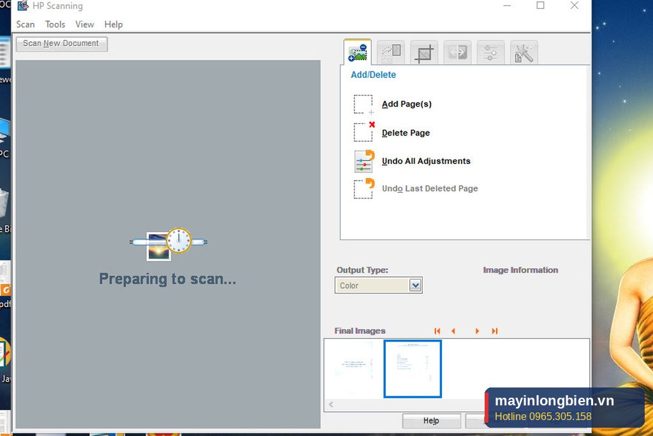Select the Crop tool tab icon
This screenshot has width=653, height=436.
click(424, 52)
